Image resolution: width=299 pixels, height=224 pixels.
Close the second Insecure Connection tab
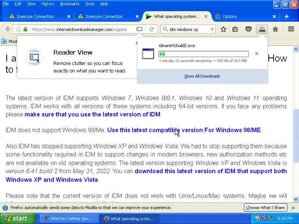(x=137, y=16)
